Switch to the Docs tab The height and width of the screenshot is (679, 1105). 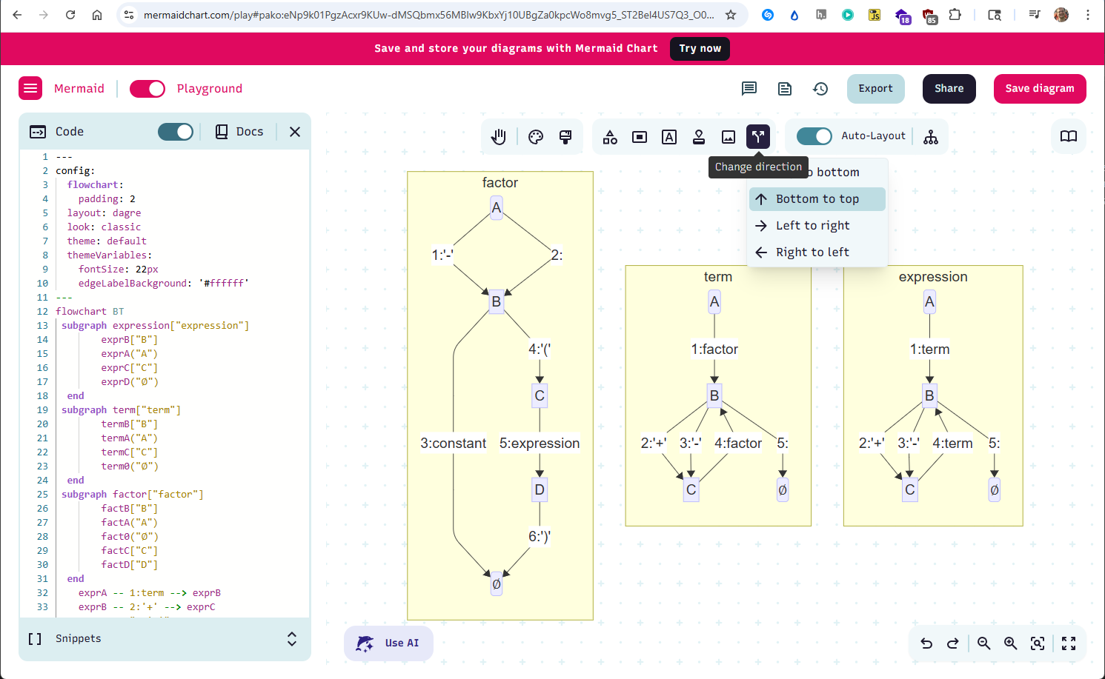tap(239, 131)
